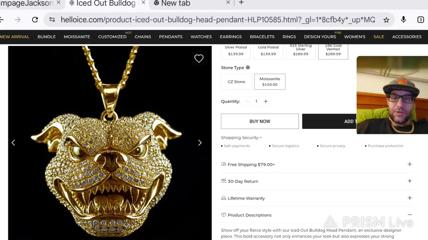Open Shopping Security link

[241, 137]
